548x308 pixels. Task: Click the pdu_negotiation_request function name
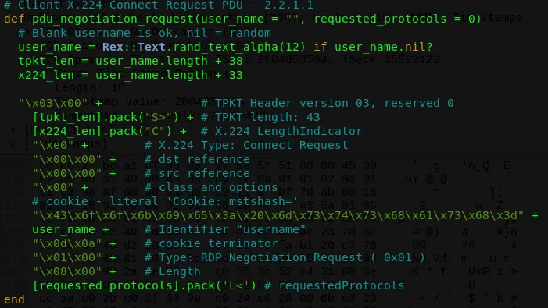click(113, 19)
